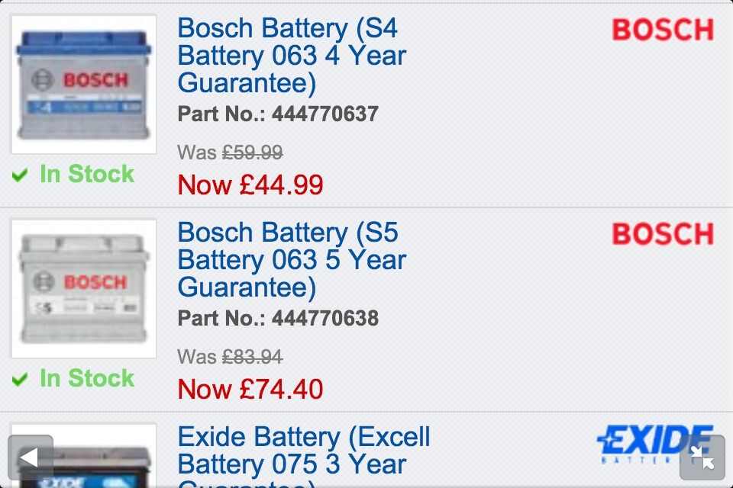Click the Was £83.94 crossed-out price

pyautogui.click(x=230, y=357)
